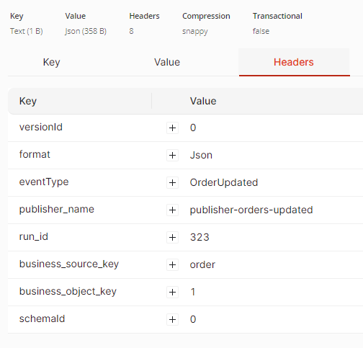
Task: Click the plus icon in the business_object_key row
Action: pyautogui.click(x=172, y=292)
